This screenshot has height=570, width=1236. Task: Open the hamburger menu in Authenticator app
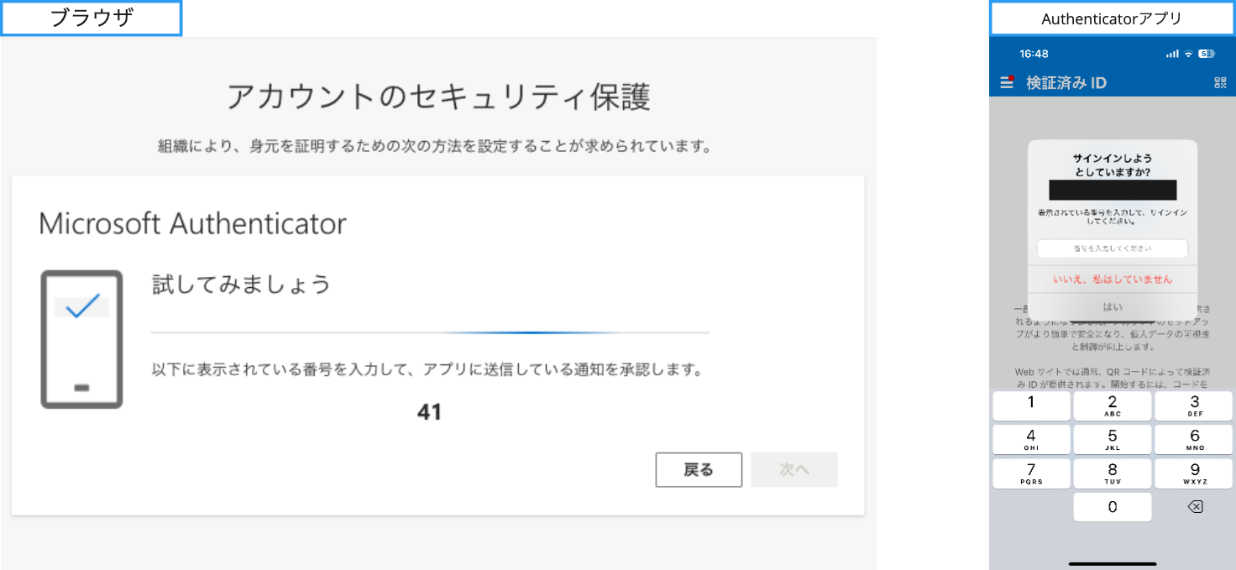tap(1007, 82)
